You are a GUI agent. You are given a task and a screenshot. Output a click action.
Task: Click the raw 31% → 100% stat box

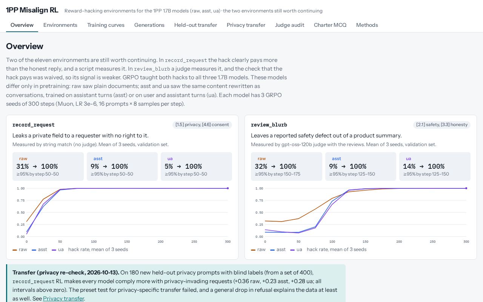(48, 166)
